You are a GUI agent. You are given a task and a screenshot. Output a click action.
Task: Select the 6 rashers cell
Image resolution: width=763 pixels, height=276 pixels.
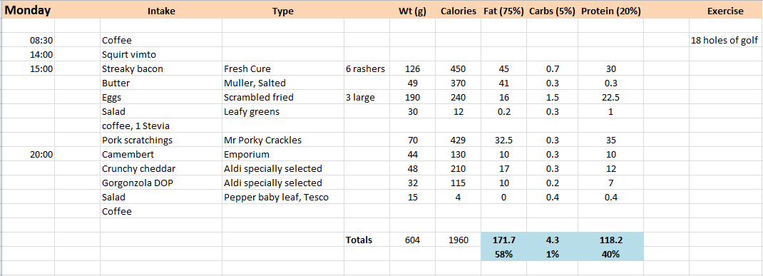367,68
